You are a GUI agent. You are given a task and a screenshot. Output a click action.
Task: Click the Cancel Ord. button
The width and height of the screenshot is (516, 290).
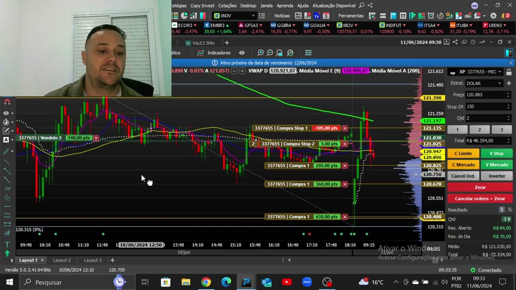pos(463,176)
